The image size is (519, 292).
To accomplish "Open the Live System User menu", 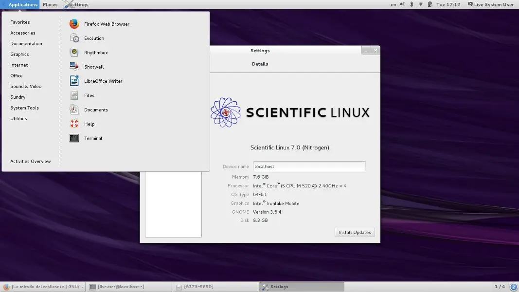I will coord(490,4).
